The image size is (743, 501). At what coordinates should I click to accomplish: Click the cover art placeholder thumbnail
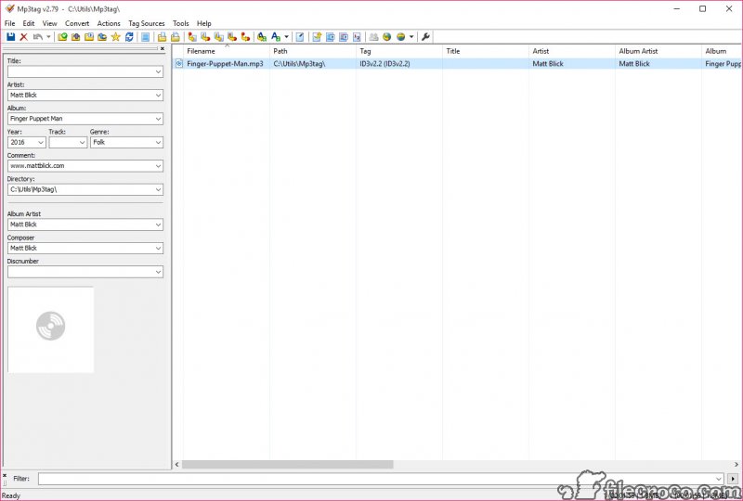tap(51, 329)
